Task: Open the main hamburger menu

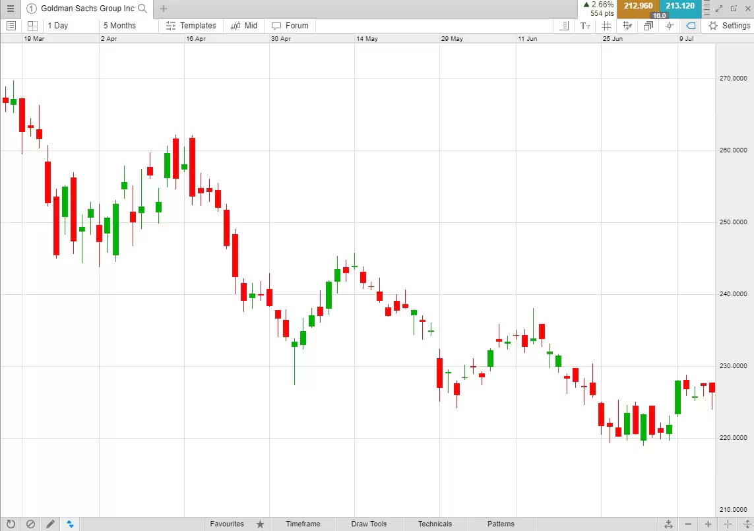Action: point(11,9)
